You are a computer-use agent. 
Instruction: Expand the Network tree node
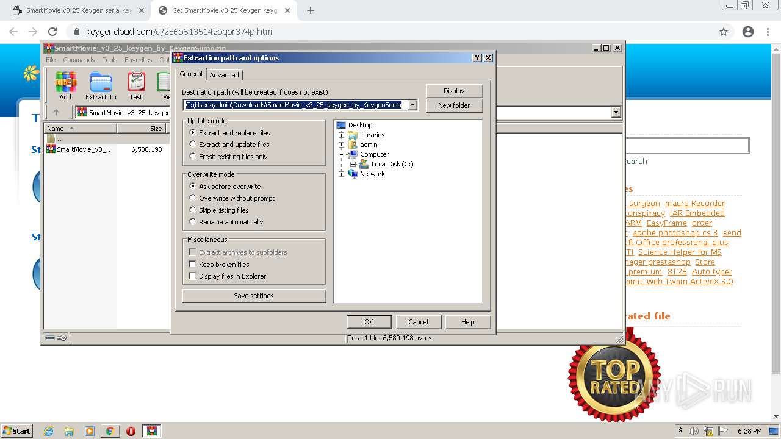(x=342, y=174)
